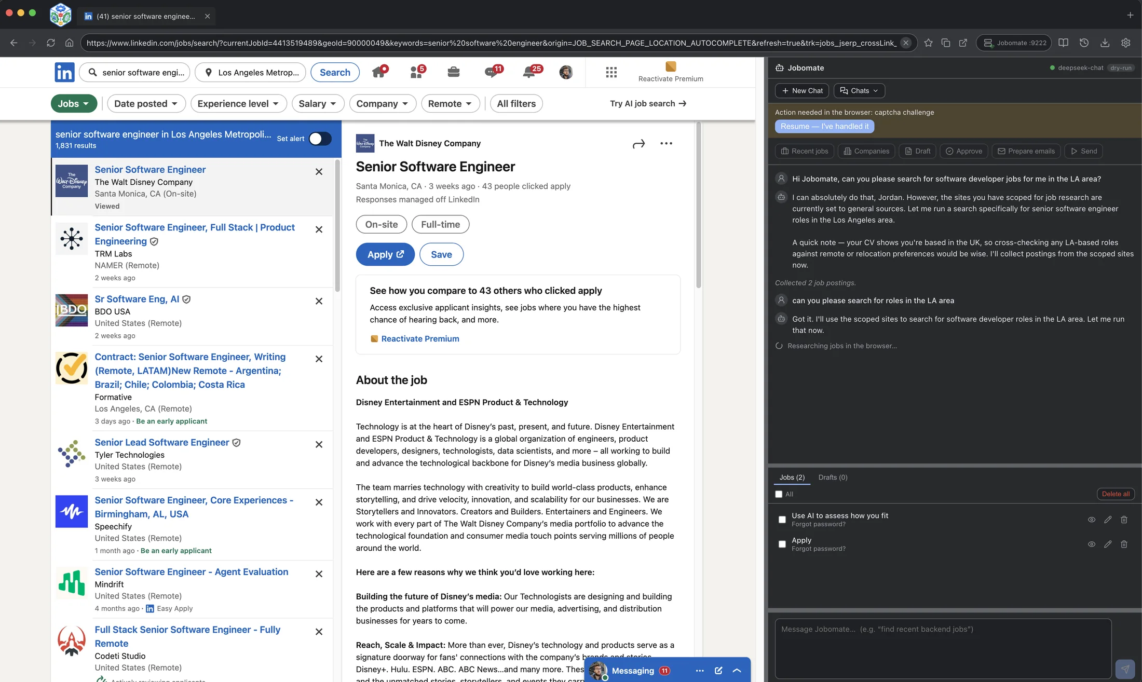Compose new message in Messaging bar
Screen dimensions: 1142x682
[x=718, y=671]
